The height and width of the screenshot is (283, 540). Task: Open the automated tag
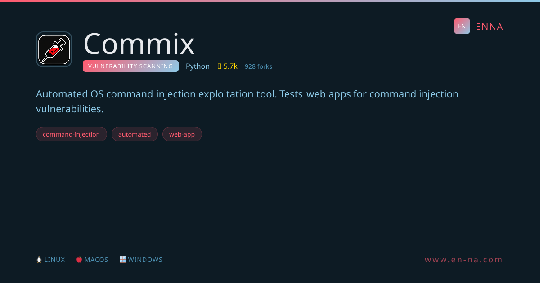[135, 134]
